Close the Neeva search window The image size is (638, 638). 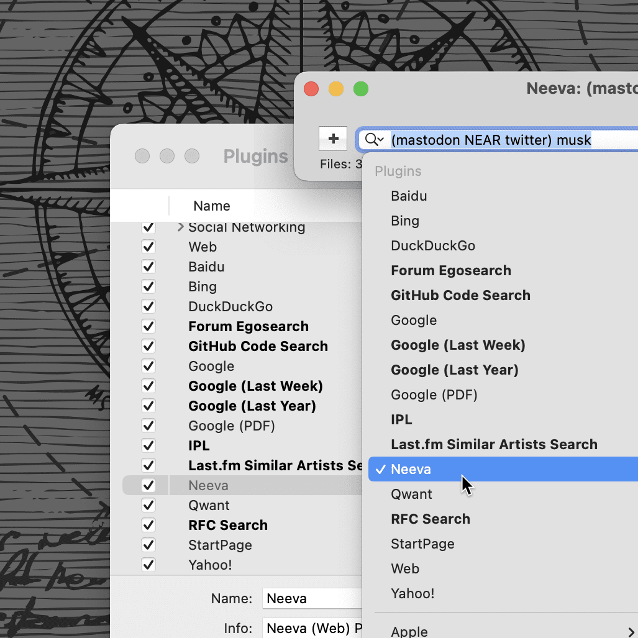pyautogui.click(x=311, y=89)
